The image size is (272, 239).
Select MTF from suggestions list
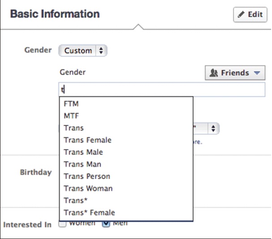point(71,116)
